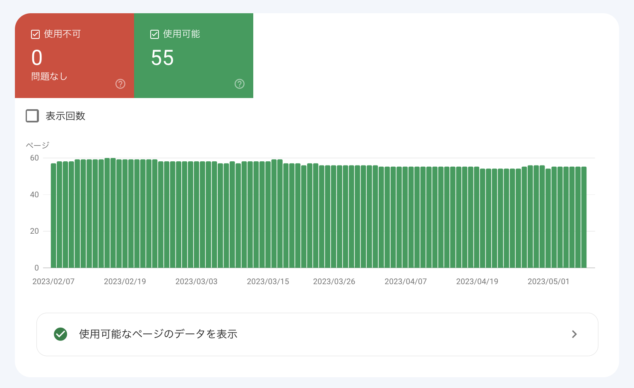Click the 2023/03/03 date label
This screenshot has height=388, width=634.
pos(197,281)
